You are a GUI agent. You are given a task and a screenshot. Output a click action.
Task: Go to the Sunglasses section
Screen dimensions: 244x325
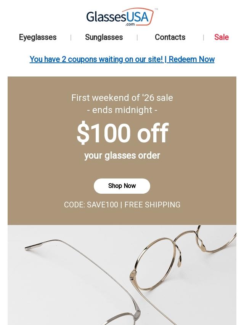tap(104, 37)
